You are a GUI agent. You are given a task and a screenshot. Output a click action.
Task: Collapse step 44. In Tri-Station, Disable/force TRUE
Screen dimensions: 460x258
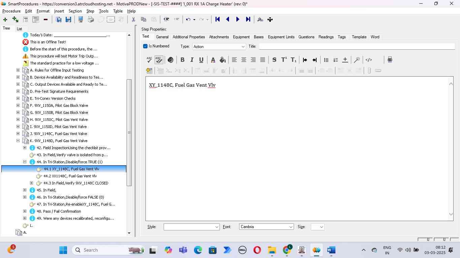(x=25, y=162)
